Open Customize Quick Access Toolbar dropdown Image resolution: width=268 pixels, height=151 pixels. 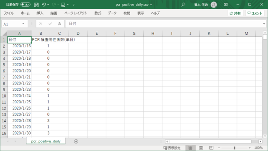tap(74, 5)
